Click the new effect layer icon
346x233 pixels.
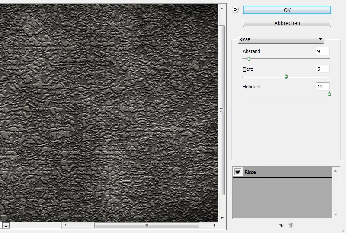pos(281,225)
